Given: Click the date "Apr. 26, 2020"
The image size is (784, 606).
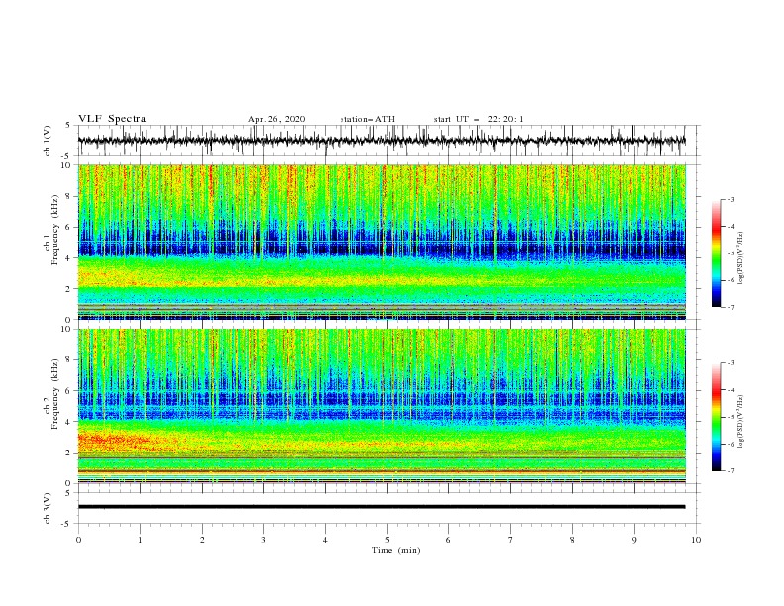Looking at the screenshot, I should (276, 119).
